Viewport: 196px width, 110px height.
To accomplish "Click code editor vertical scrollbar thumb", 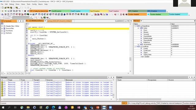I will coord(130,59).
